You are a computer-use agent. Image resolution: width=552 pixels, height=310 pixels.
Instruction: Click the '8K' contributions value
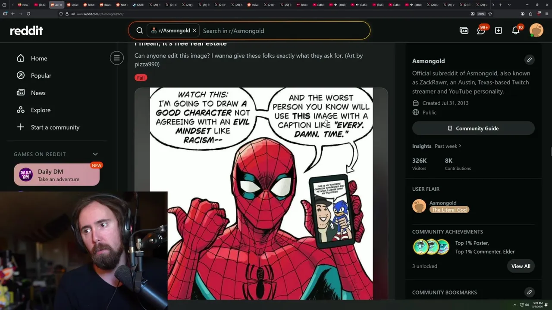click(x=448, y=161)
